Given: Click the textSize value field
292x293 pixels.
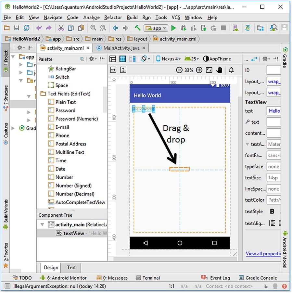Looking at the screenshot, I should (274, 178).
